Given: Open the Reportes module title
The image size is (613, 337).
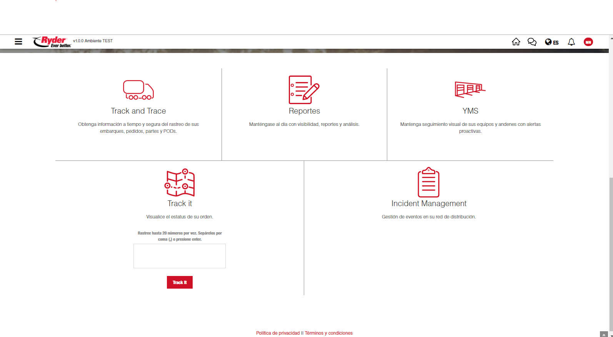Looking at the screenshot, I should (304, 111).
